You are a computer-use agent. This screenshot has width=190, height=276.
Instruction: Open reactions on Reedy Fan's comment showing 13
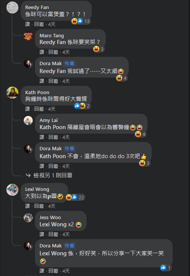tap(81, 21)
